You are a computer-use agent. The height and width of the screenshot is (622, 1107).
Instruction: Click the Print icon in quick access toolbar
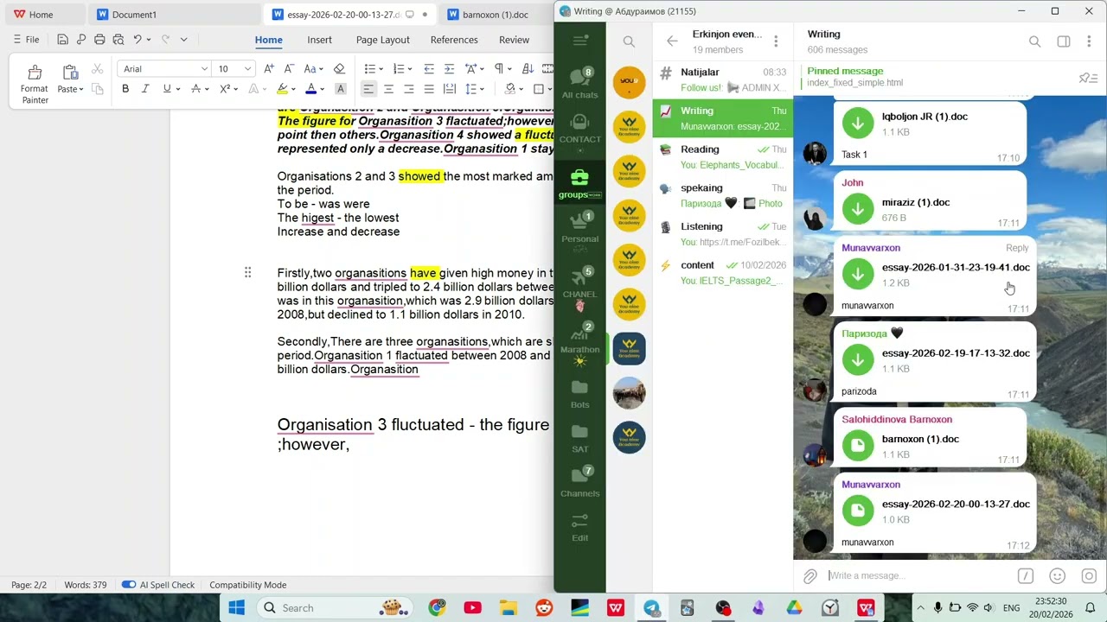pyautogui.click(x=99, y=40)
